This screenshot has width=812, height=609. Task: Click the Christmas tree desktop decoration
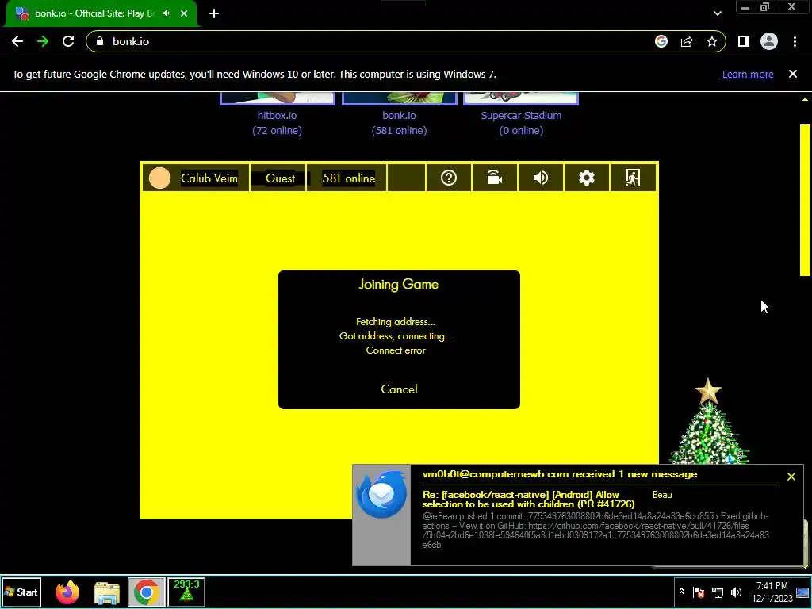tap(708, 422)
